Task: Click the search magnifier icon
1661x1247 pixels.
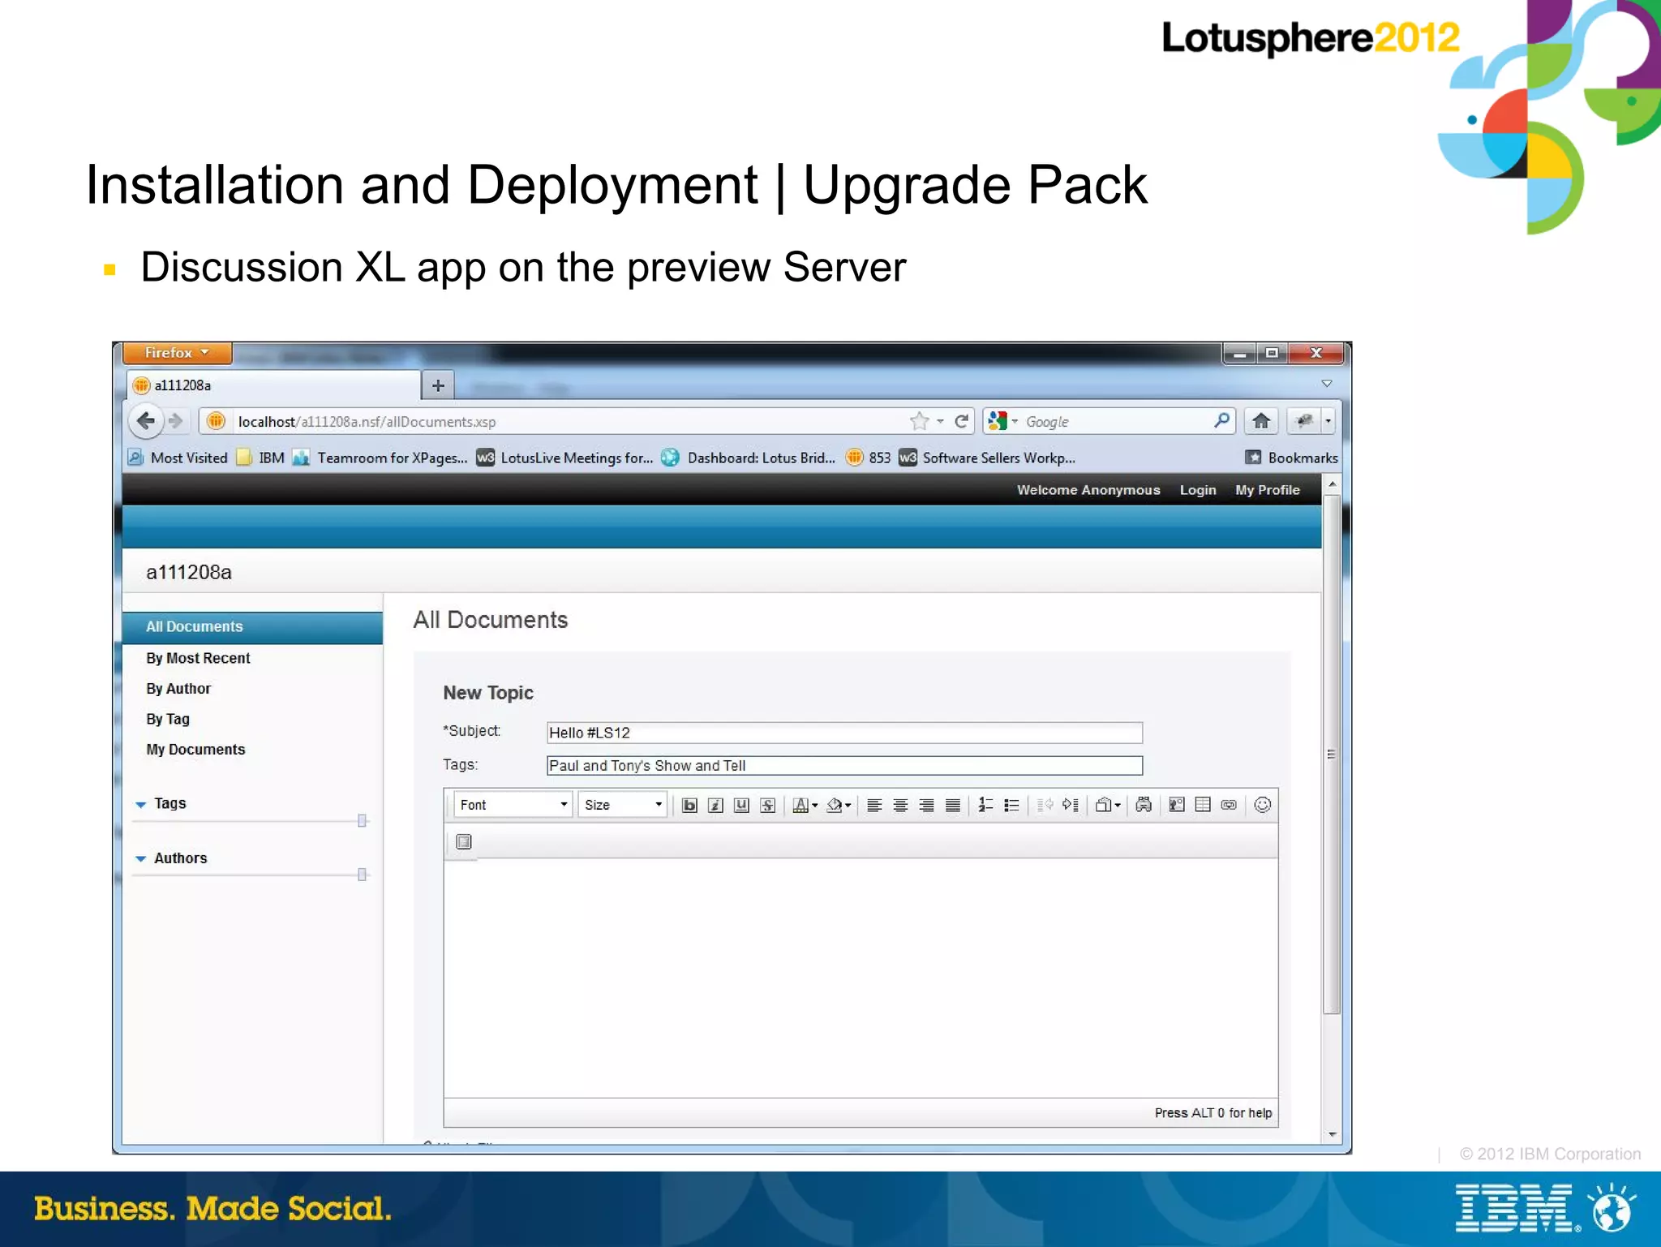Action: (1221, 420)
